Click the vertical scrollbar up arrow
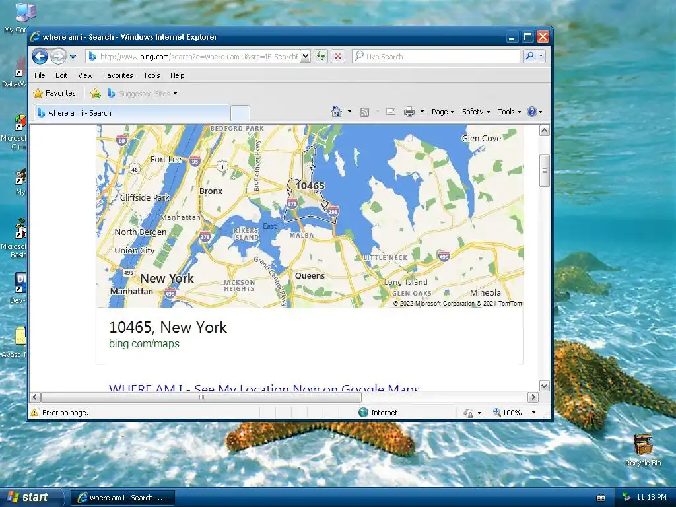The width and height of the screenshot is (676, 507). (x=545, y=130)
